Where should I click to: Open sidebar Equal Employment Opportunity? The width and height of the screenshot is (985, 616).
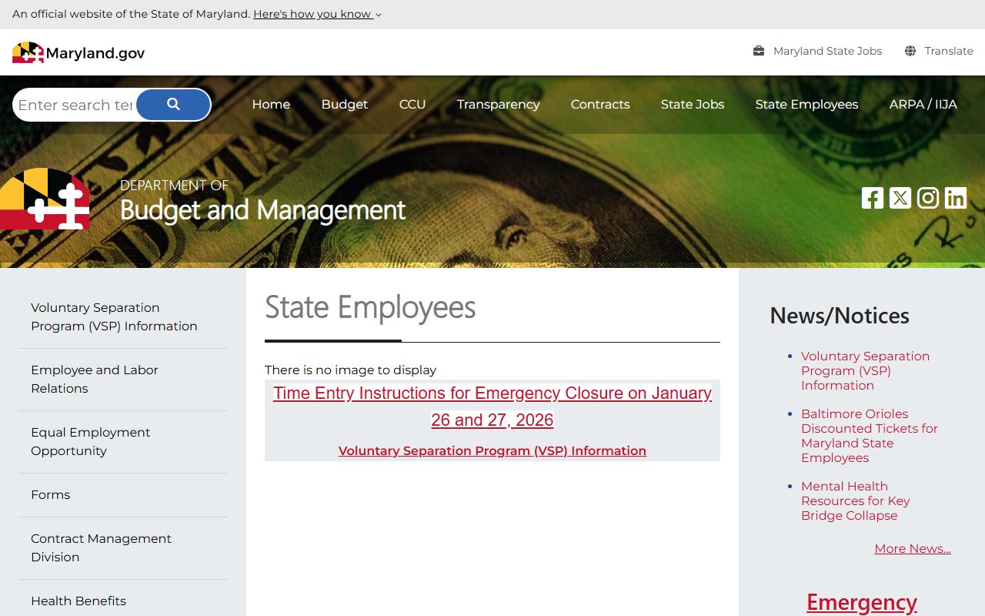point(123,441)
